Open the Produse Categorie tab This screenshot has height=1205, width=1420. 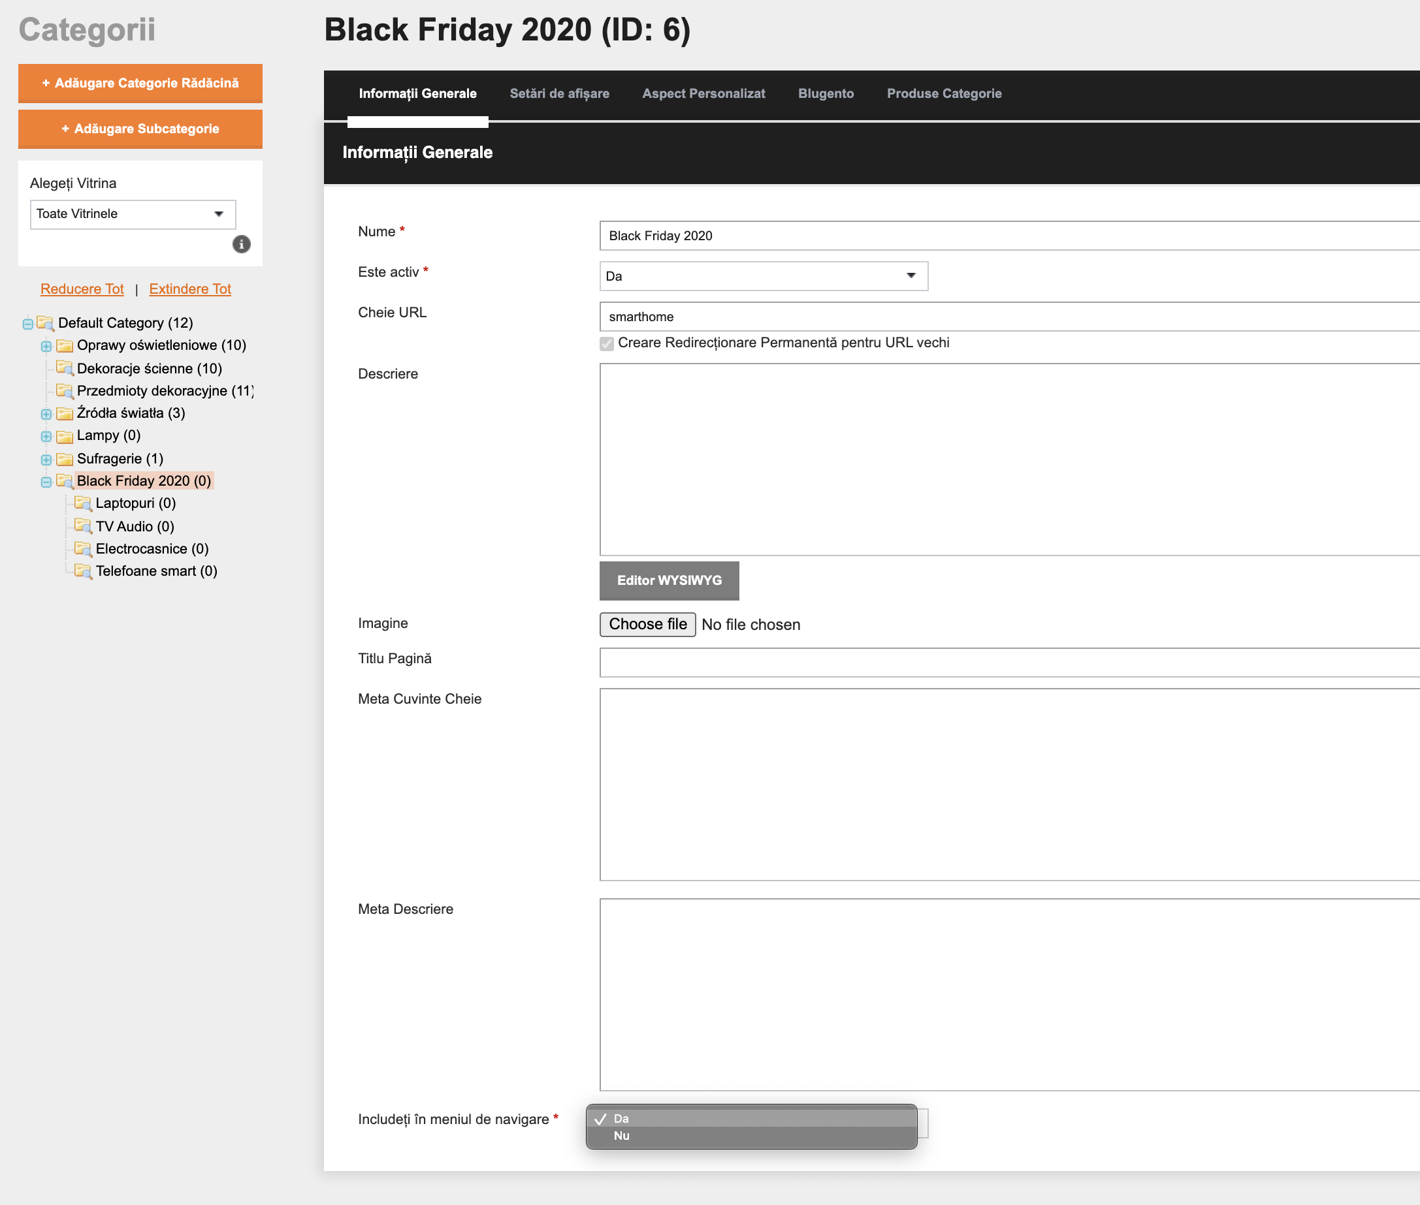point(944,93)
